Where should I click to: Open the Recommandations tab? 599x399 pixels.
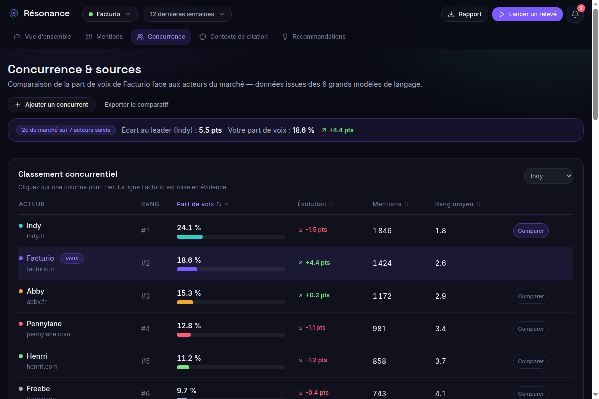313,37
